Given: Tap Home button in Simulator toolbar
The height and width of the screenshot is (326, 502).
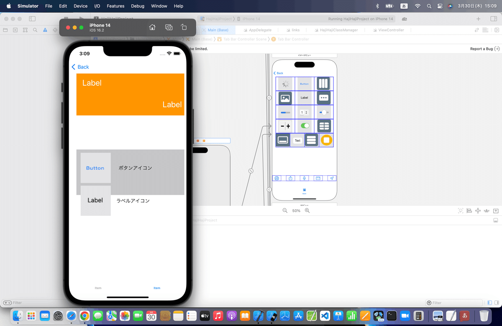Looking at the screenshot, I should [x=152, y=27].
